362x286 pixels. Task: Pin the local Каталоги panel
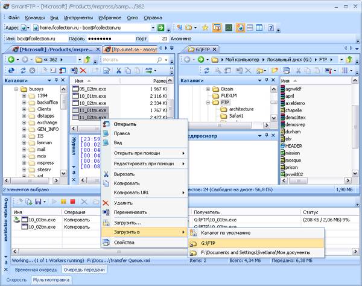point(267,80)
